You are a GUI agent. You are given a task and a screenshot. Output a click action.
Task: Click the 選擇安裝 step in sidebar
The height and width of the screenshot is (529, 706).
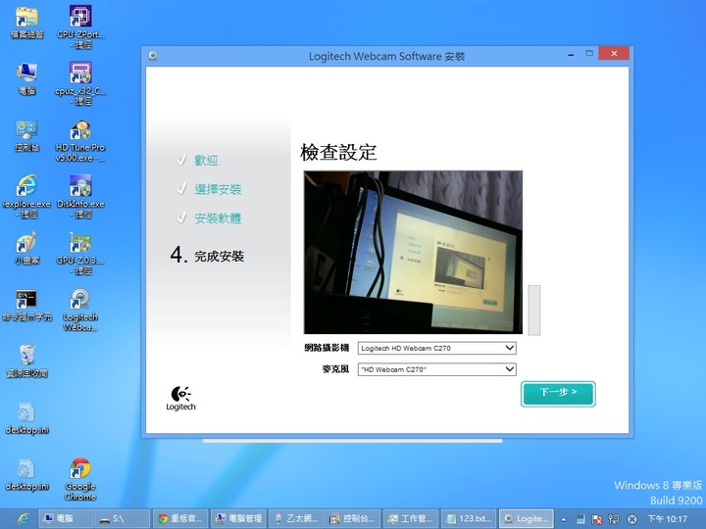[x=218, y=189]
